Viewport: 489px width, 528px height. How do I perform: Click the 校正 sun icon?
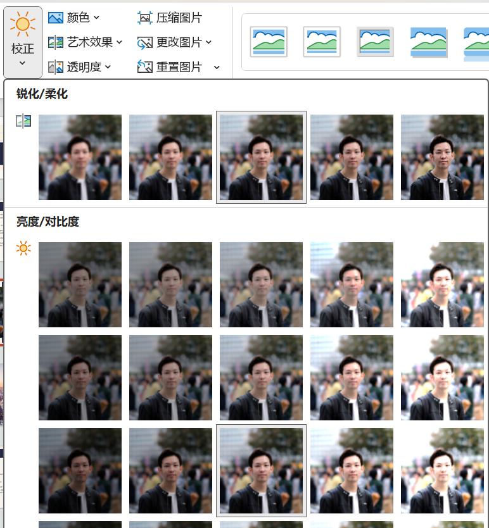tap(23, 25)
